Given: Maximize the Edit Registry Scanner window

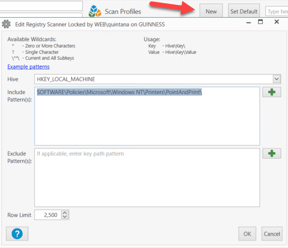Looking at the screenshot, I should coord(260,22).
